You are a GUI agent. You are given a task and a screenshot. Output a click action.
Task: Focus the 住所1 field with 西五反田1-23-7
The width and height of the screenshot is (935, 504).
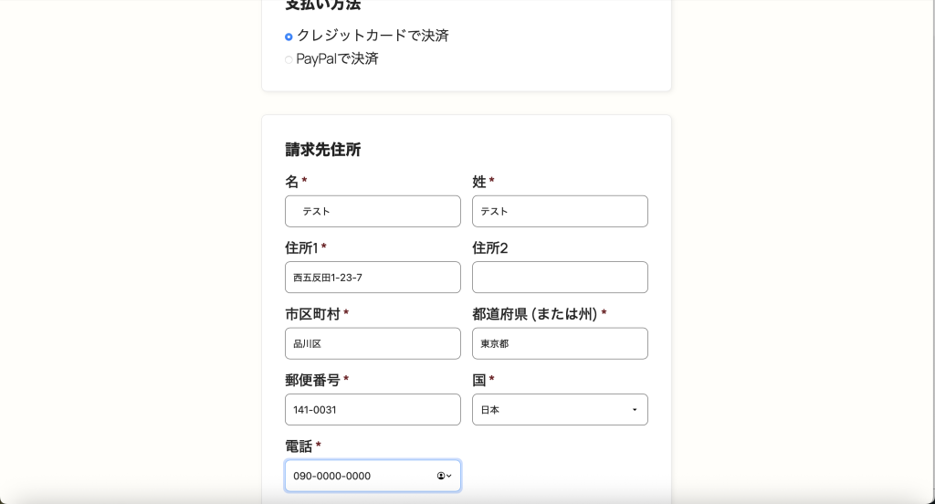(x=373, y=278)
